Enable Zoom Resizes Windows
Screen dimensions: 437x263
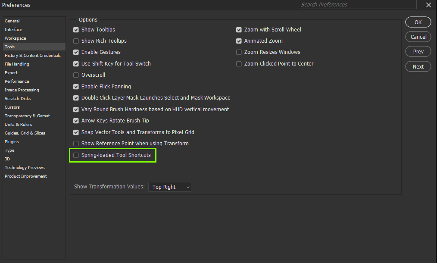point(239,52)
